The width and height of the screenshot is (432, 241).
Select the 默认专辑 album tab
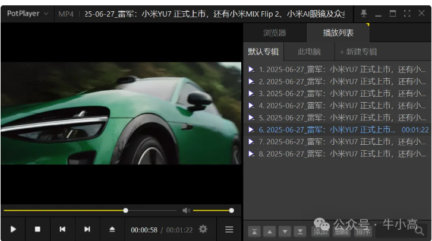point(263,52)
